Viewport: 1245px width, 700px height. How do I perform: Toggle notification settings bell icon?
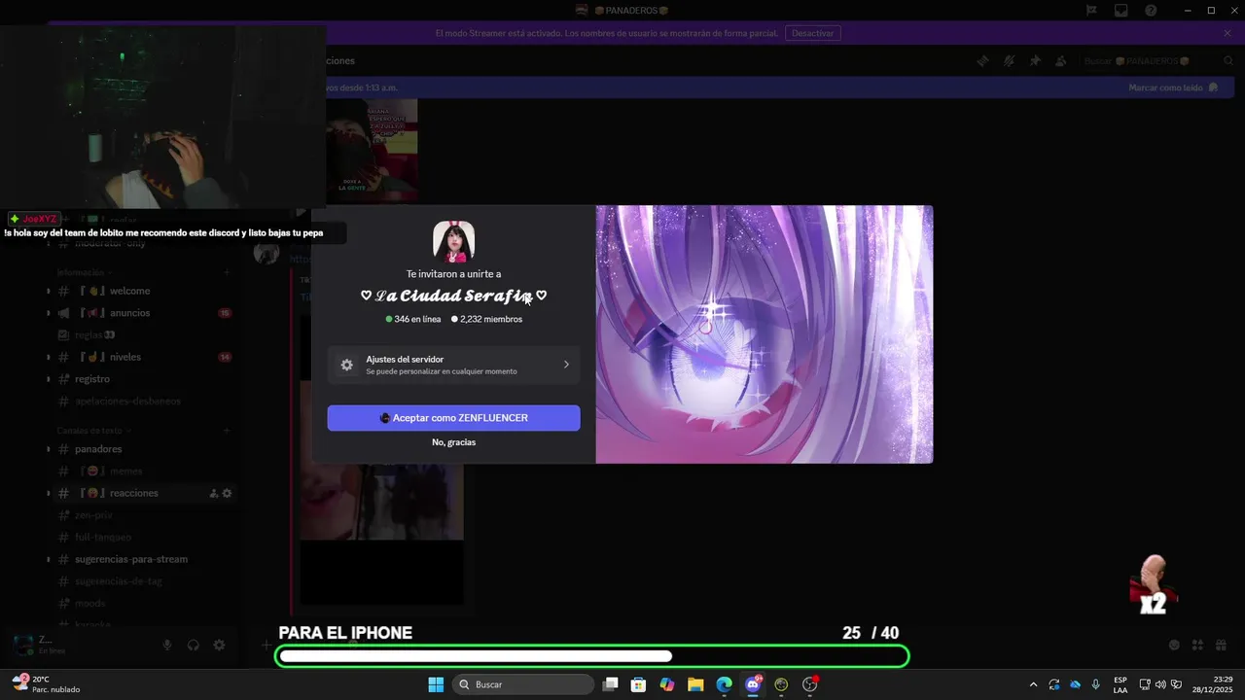click(1009, 60)
